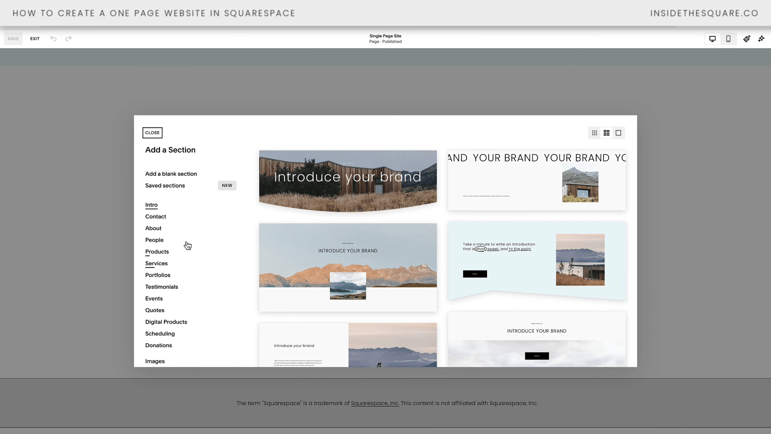The image size is (771, 434).
Task: Open site styles paintbrush icon
Action: click(747, 39)
